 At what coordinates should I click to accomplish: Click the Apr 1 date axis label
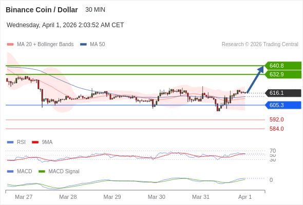tap(245, 197)
